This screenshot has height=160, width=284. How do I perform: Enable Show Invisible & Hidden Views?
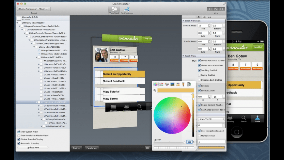tap(19, 136)
